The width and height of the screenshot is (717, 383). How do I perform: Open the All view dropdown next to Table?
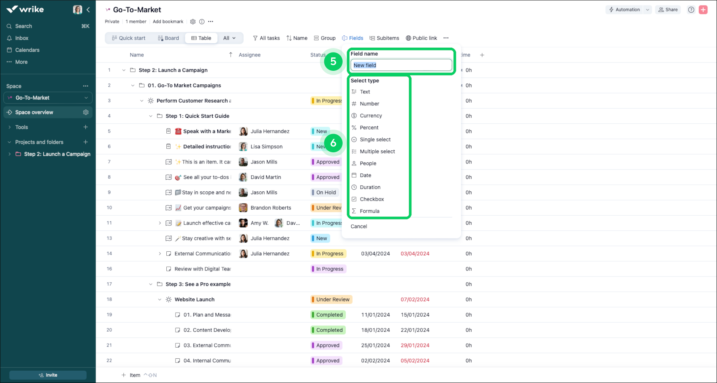coord(230,38)
